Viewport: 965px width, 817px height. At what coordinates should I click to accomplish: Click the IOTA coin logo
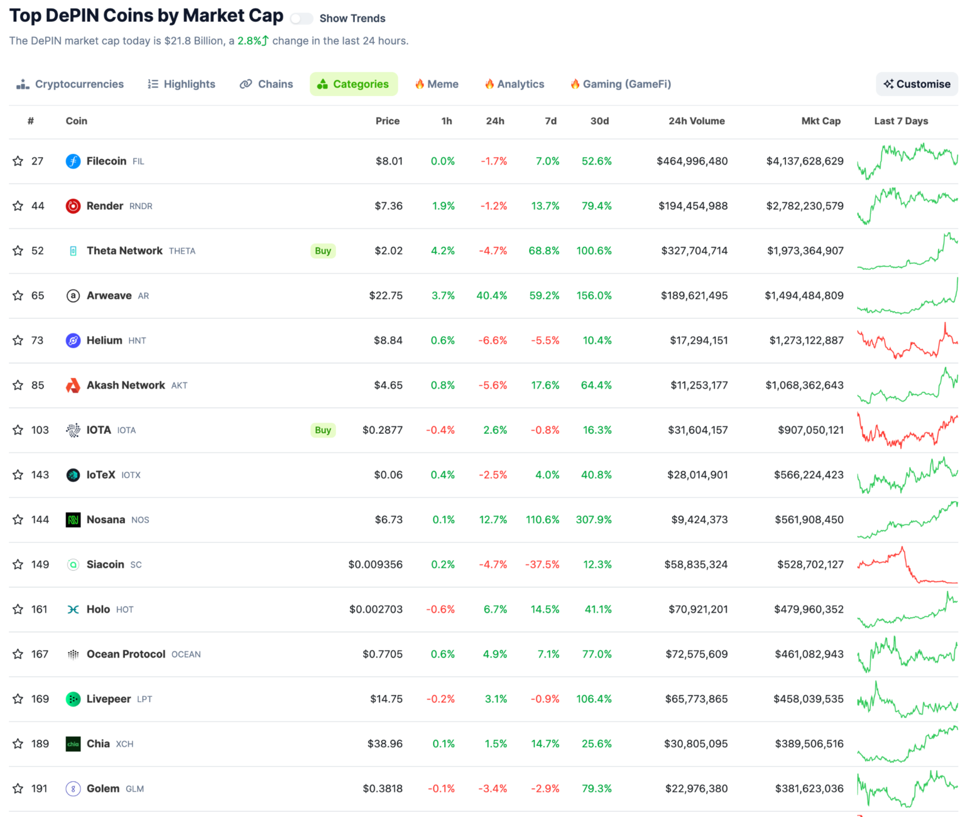pos(73,430)
